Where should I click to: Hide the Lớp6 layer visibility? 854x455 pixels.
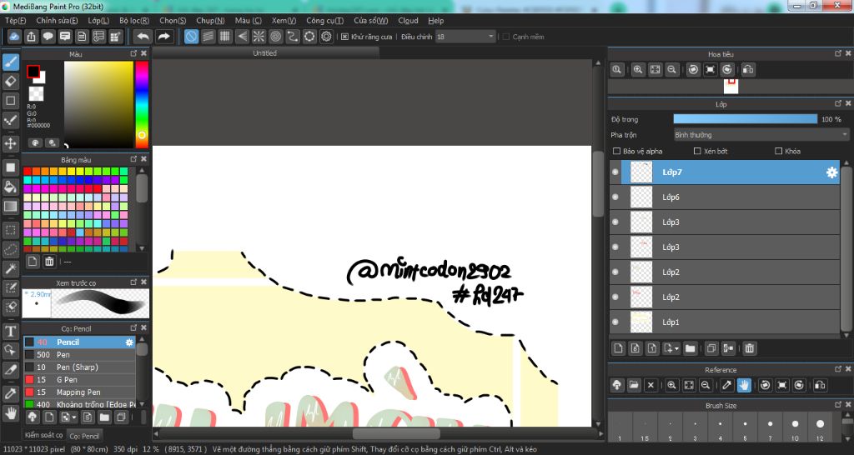615,197
